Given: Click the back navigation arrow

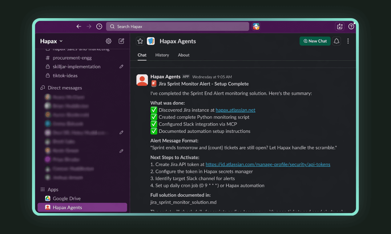Looking at the screenshot, I should coord(79,26).
